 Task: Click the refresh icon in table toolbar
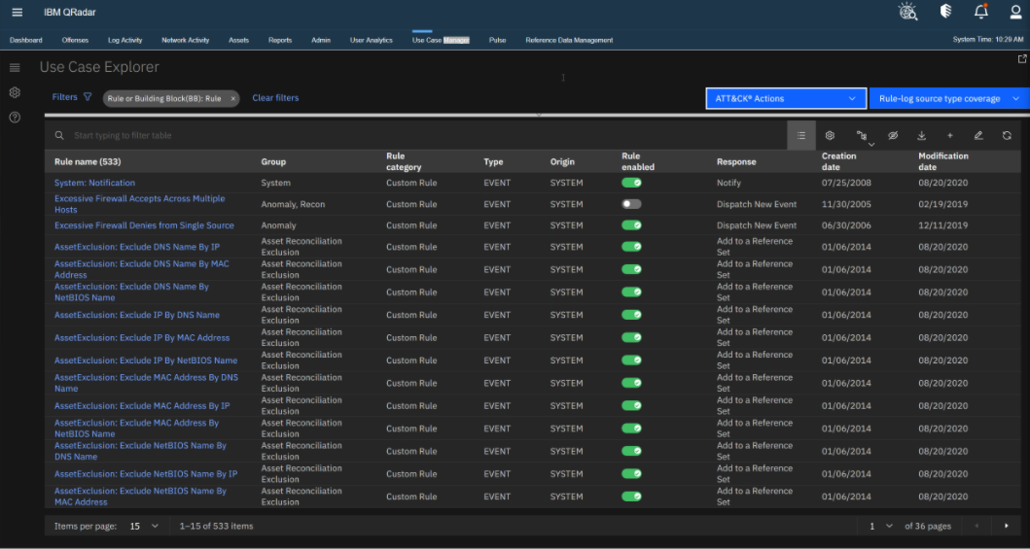(1007, 136)
